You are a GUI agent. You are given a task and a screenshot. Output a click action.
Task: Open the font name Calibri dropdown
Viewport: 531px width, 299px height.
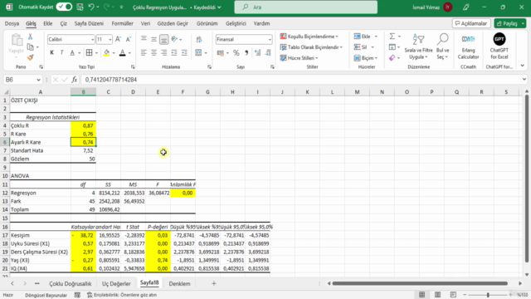point(92,40)
